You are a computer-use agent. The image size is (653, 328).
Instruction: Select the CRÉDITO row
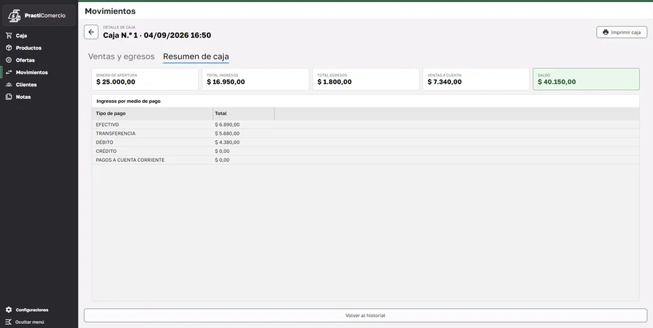tap(365, 151)
